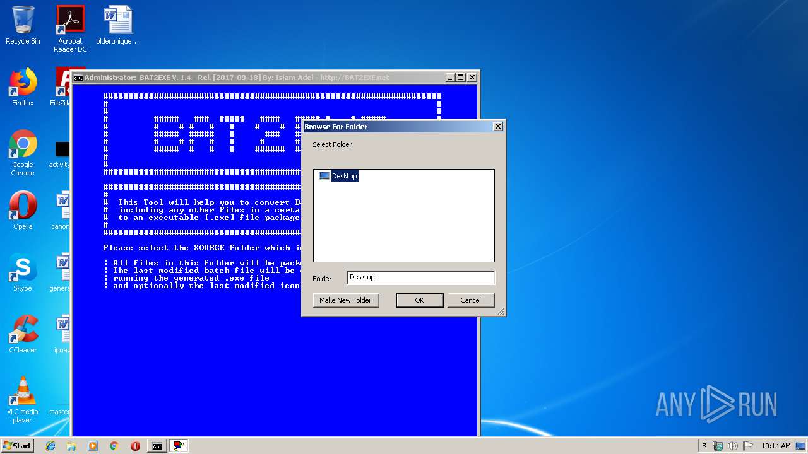Switch to the BAT2EXE taskbar button

pos(179,446)
